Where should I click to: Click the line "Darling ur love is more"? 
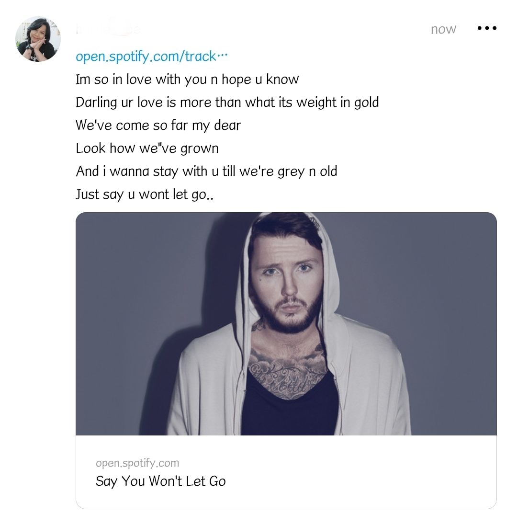pos(227,103)
